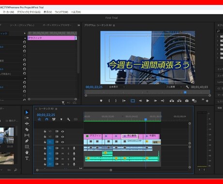Select the Pen tool
The height and width of the screenshot is (184, 223).
tap(27, 141)
